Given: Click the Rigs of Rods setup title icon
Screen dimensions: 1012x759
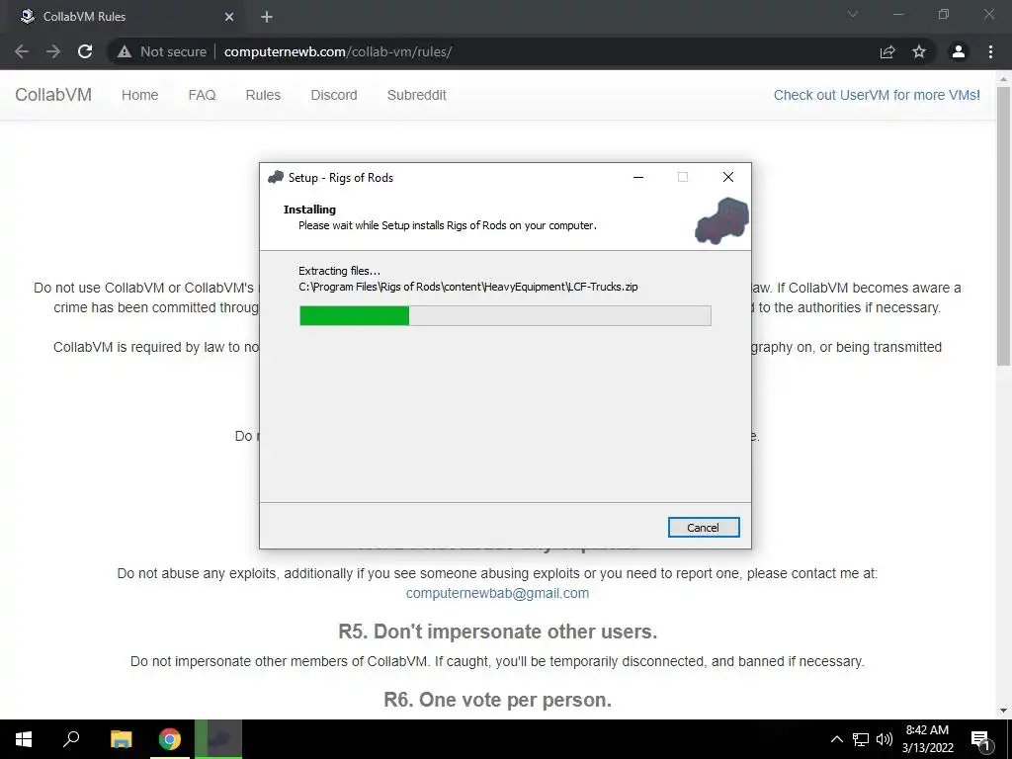Looking at the screenshot, I should [276, 177].
